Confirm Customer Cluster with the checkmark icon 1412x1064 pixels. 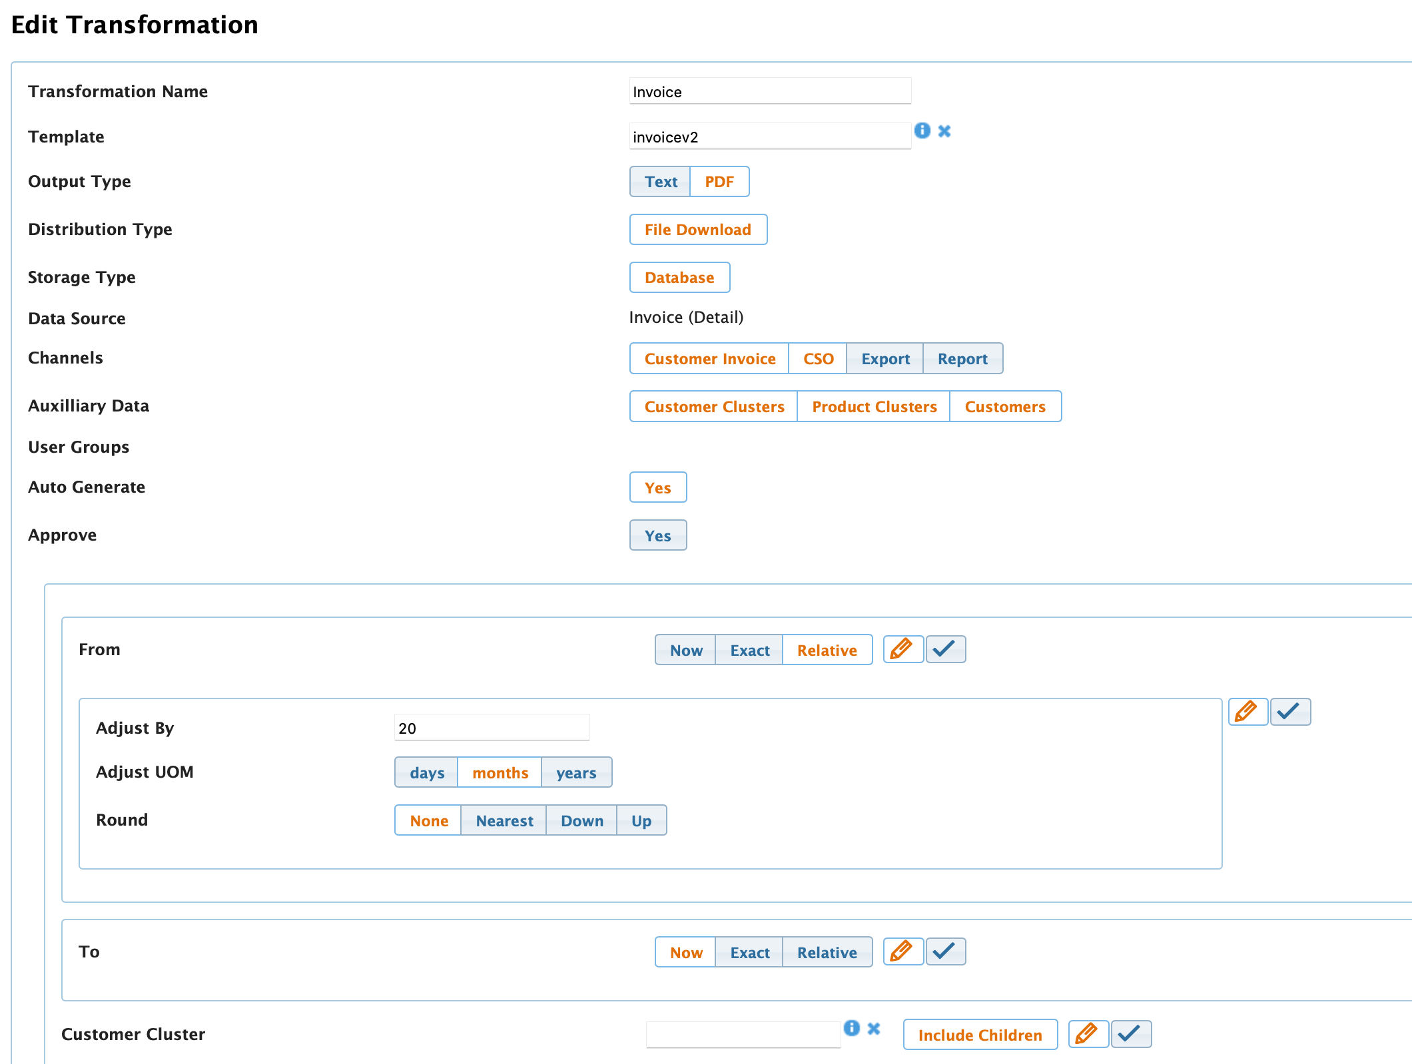tap(1131, 1034)
